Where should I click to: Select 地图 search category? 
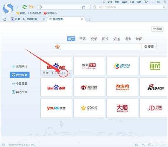tap(139, 39)
